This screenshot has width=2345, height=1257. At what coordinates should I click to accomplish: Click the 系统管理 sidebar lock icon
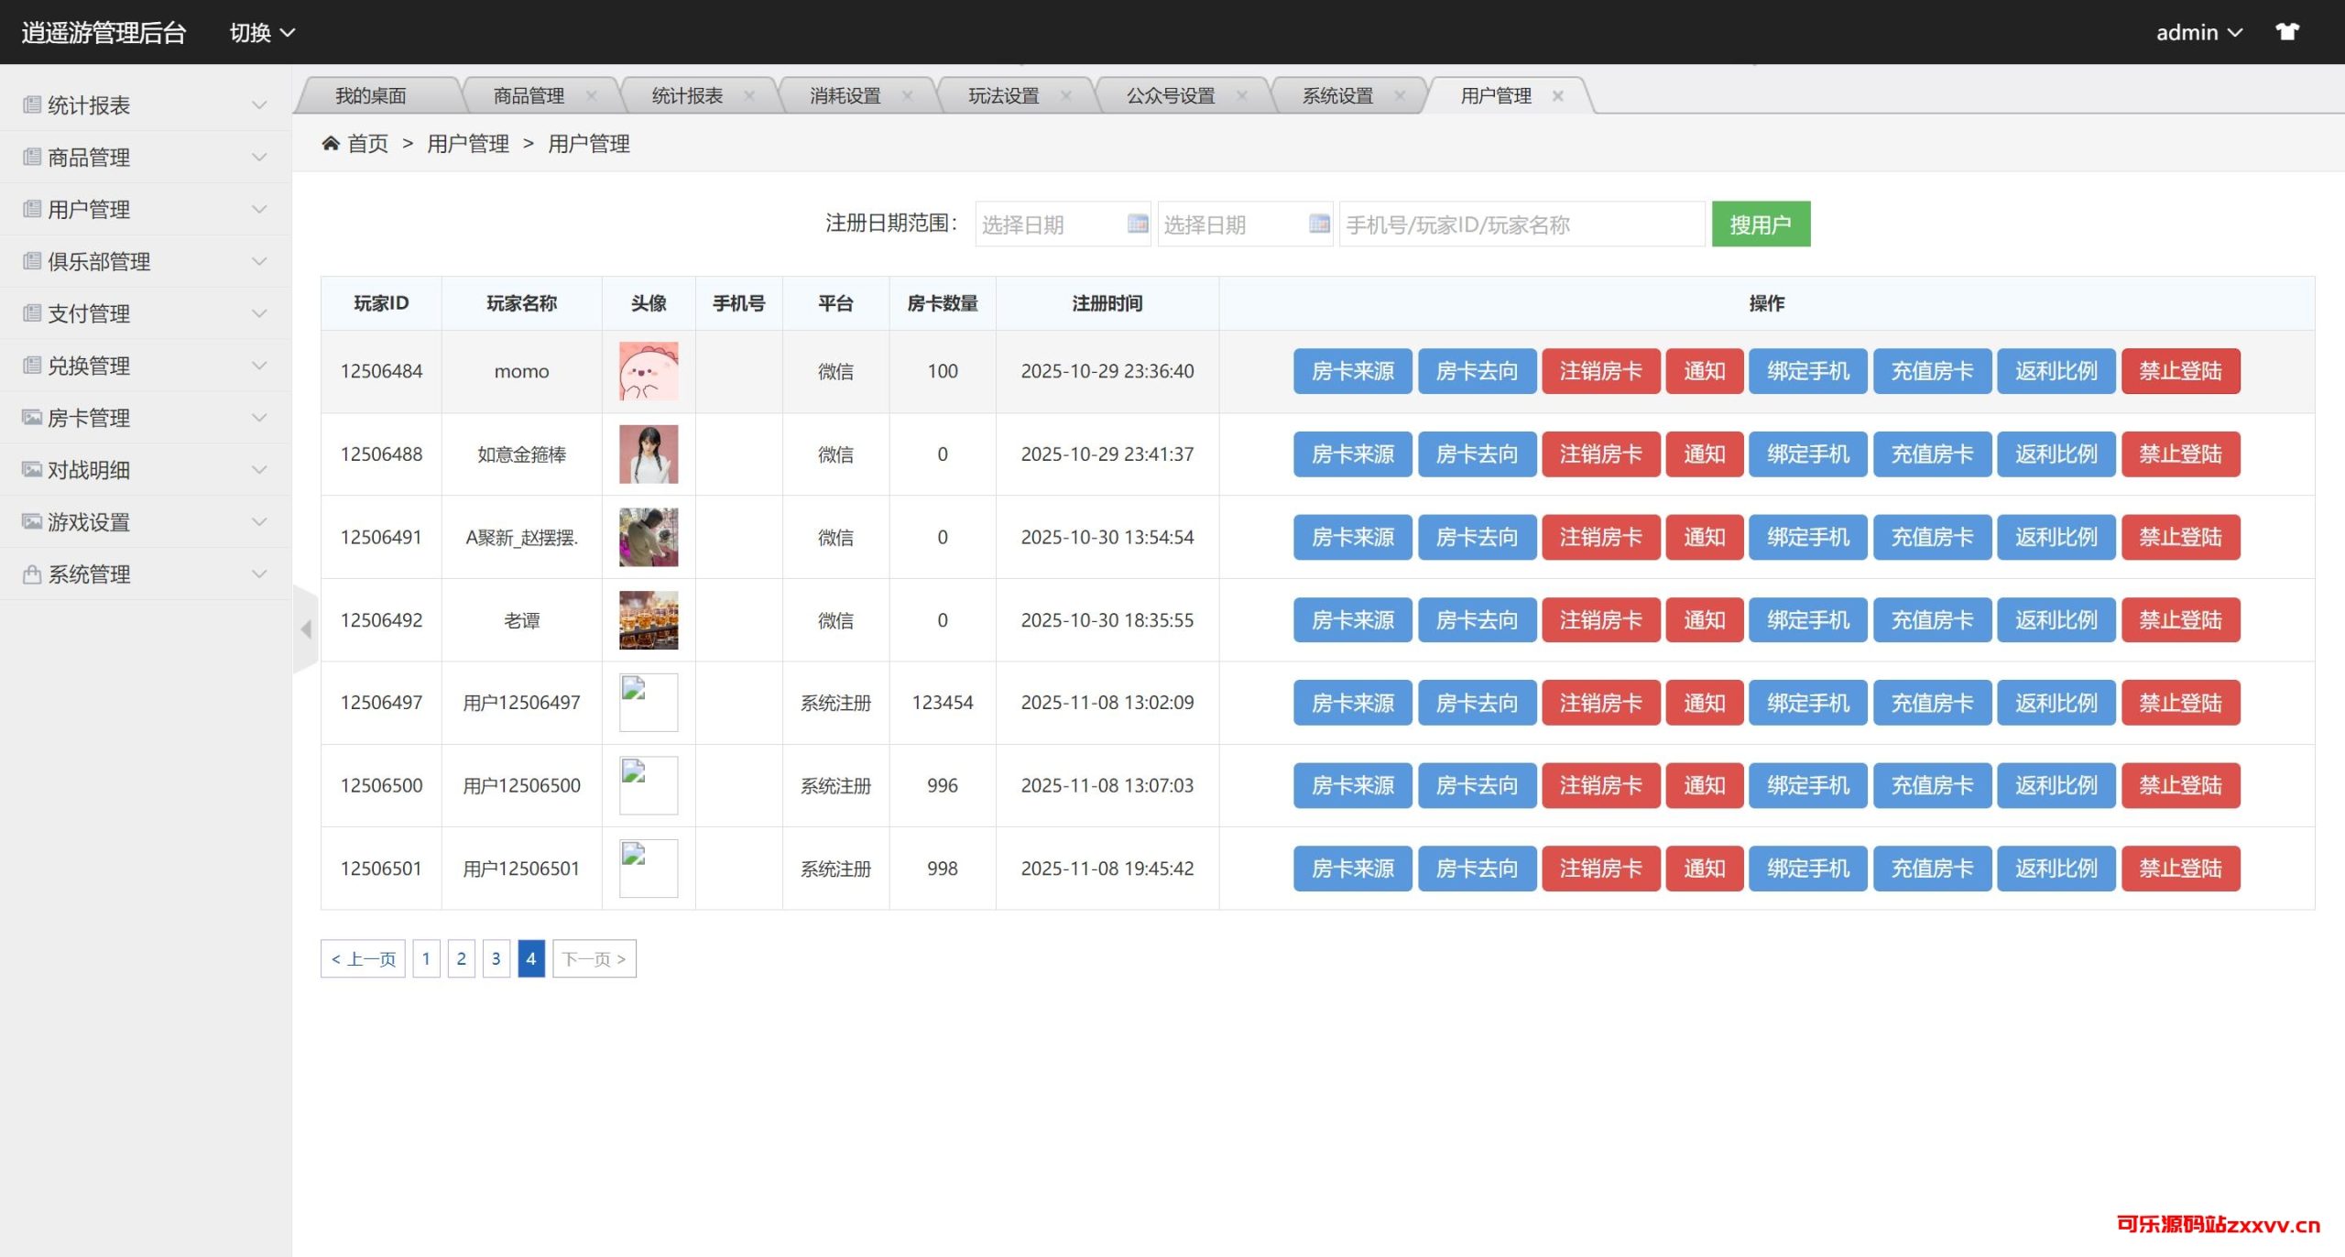[32, 574]
